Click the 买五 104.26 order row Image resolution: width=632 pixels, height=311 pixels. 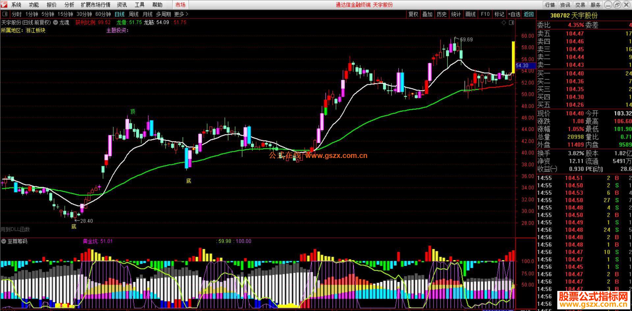584,105
